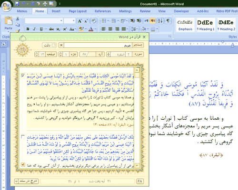
Task: Set left-to-right text direction
Action: (x=146, y=21)
